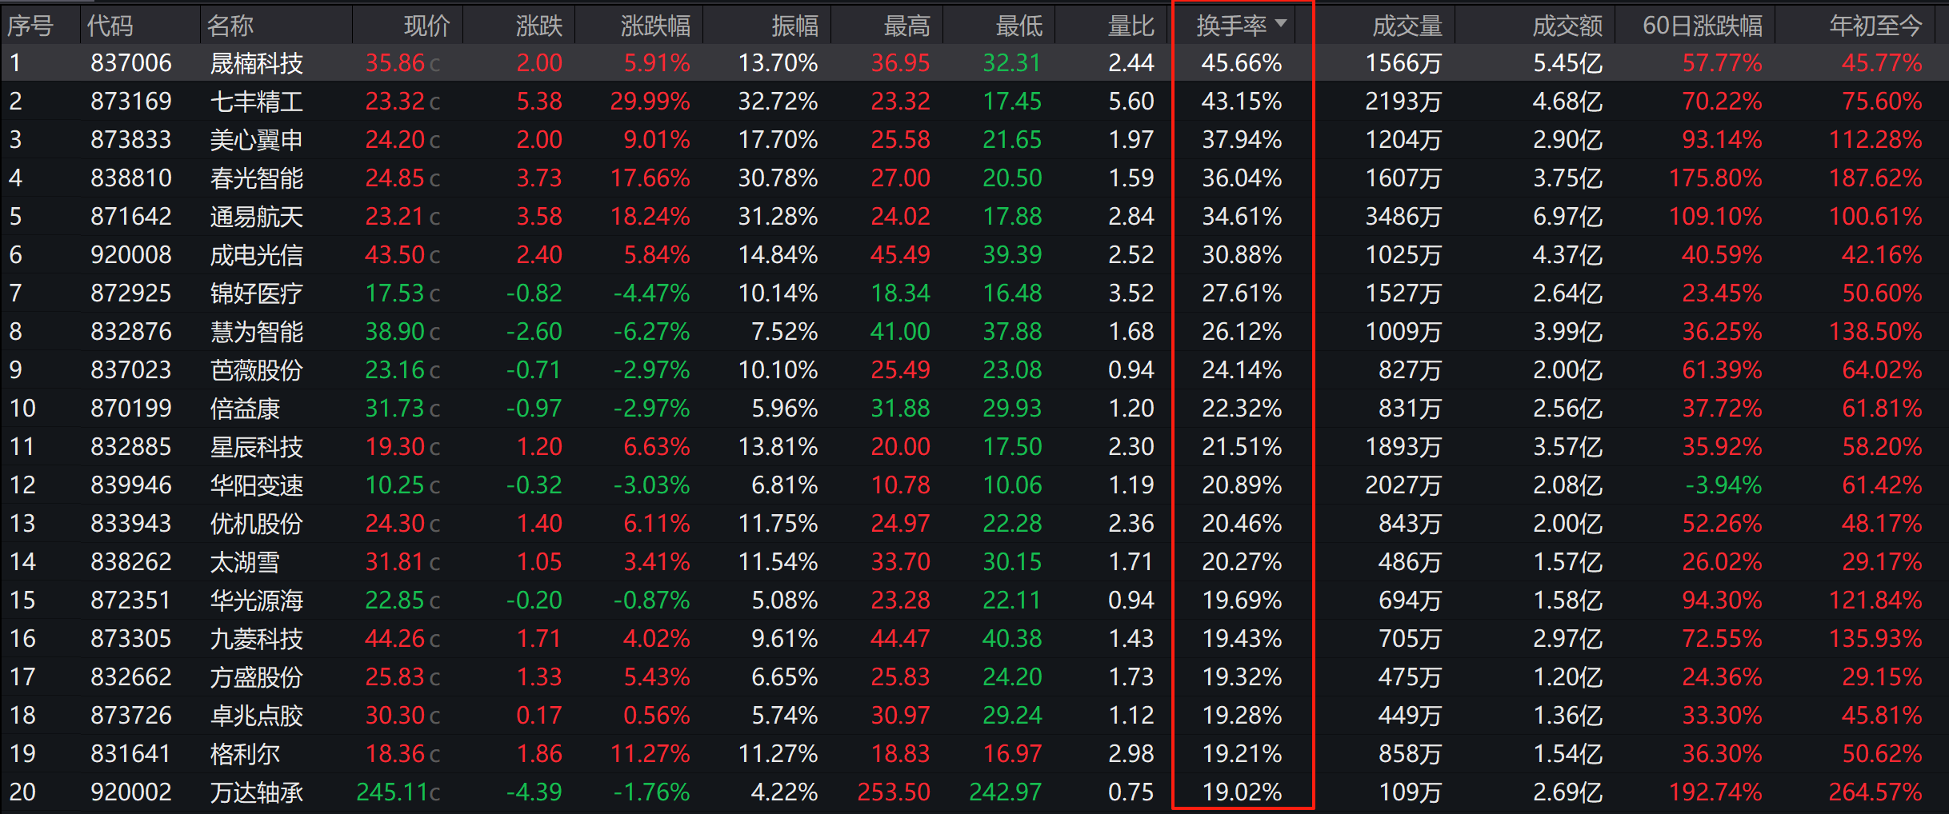Select stock 七丰精工
The width and height of the screenshot is (1949, 814).
pos(256,102)
